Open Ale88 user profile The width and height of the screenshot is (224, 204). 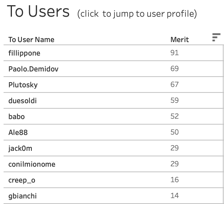pos(18,132)
